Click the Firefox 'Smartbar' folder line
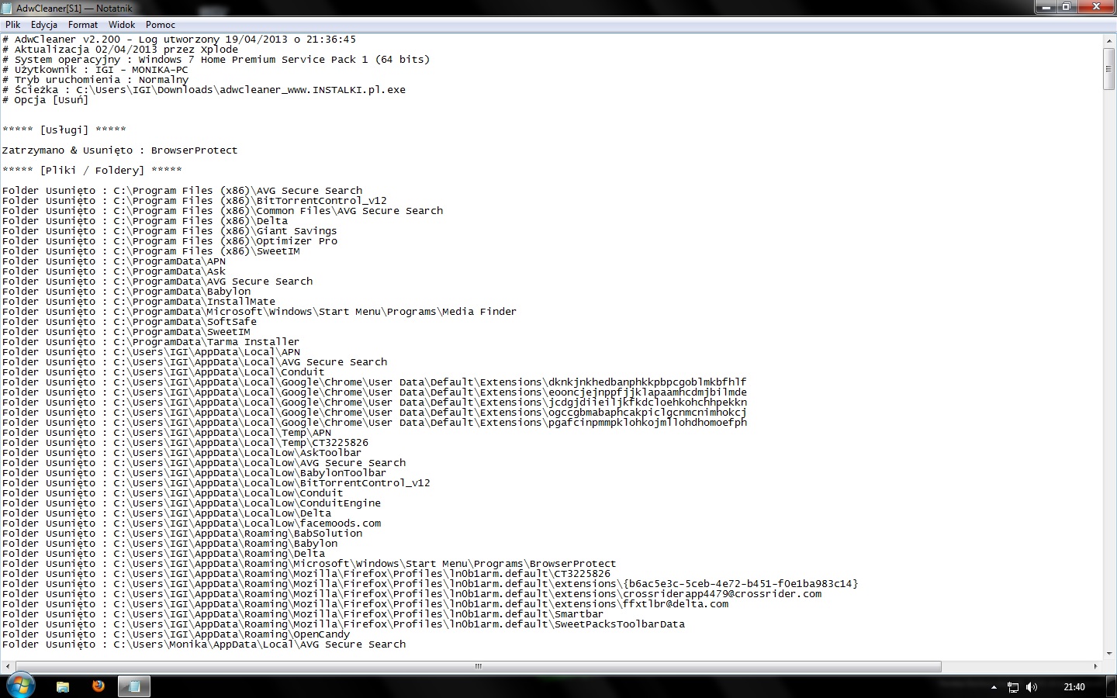This screenshot has height=698, width=1117. point(303,614)
